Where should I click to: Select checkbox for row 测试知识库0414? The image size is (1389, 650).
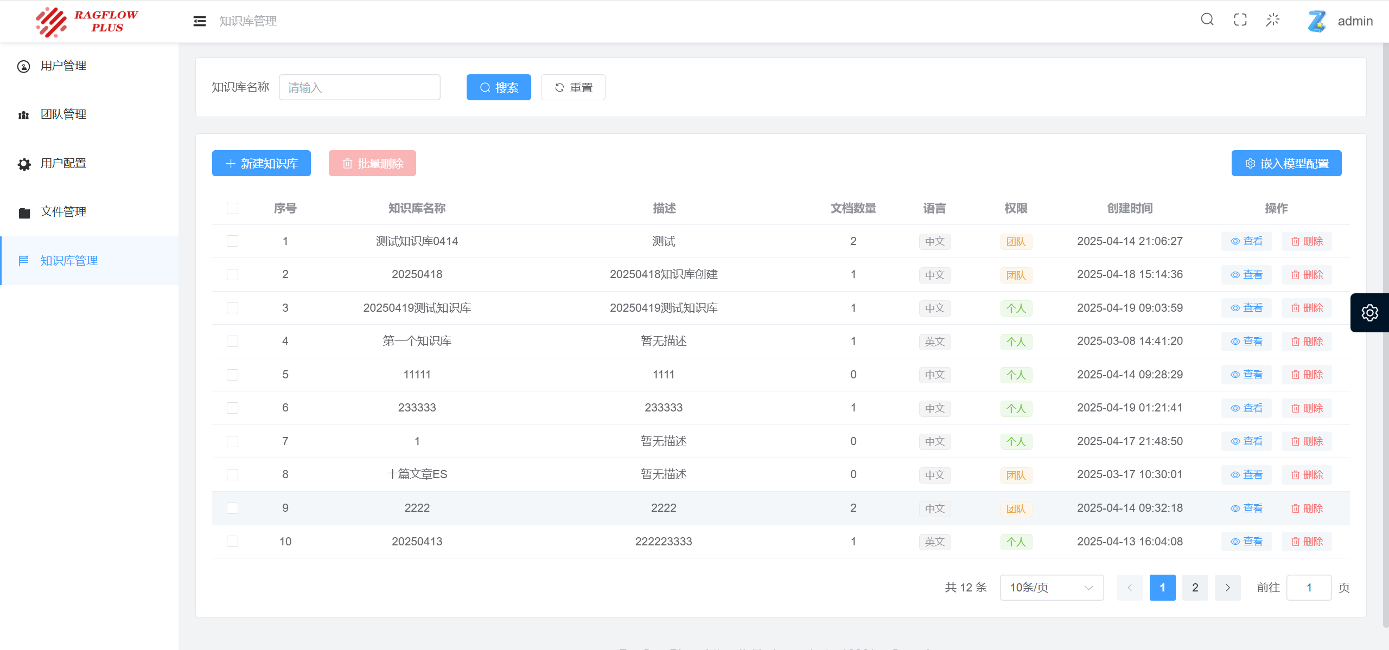[x=232, y=241]
